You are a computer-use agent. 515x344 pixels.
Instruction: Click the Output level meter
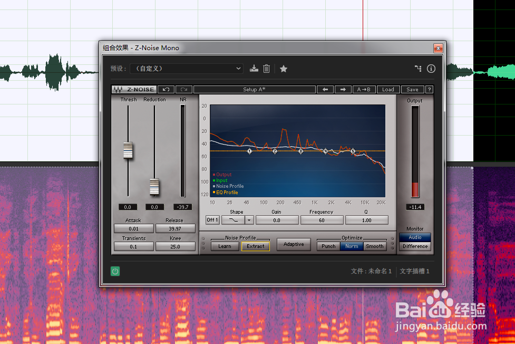415,151
